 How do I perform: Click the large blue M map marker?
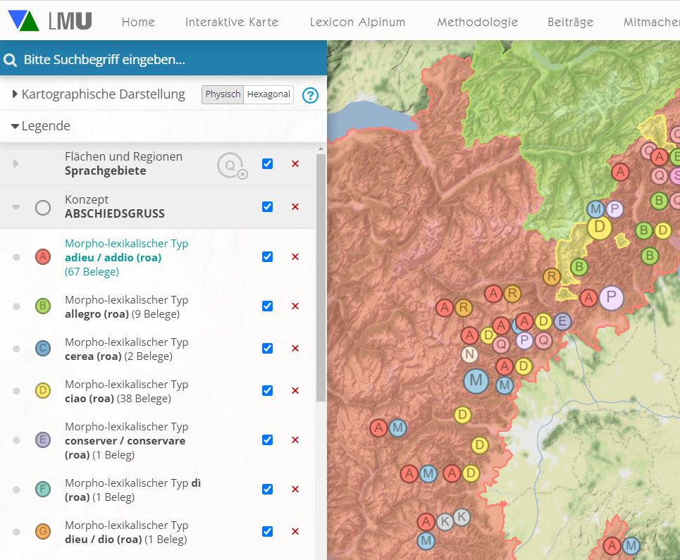tap(476, 380)
